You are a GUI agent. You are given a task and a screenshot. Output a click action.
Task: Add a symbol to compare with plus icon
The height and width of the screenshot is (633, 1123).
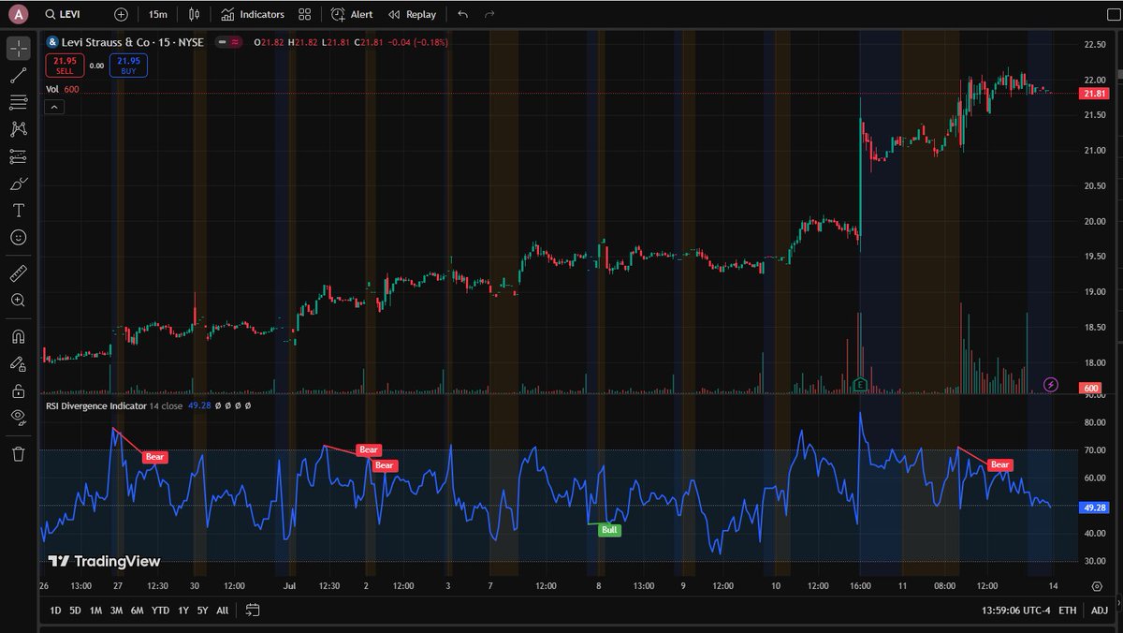pyautogui.click(x=121, y=15)
